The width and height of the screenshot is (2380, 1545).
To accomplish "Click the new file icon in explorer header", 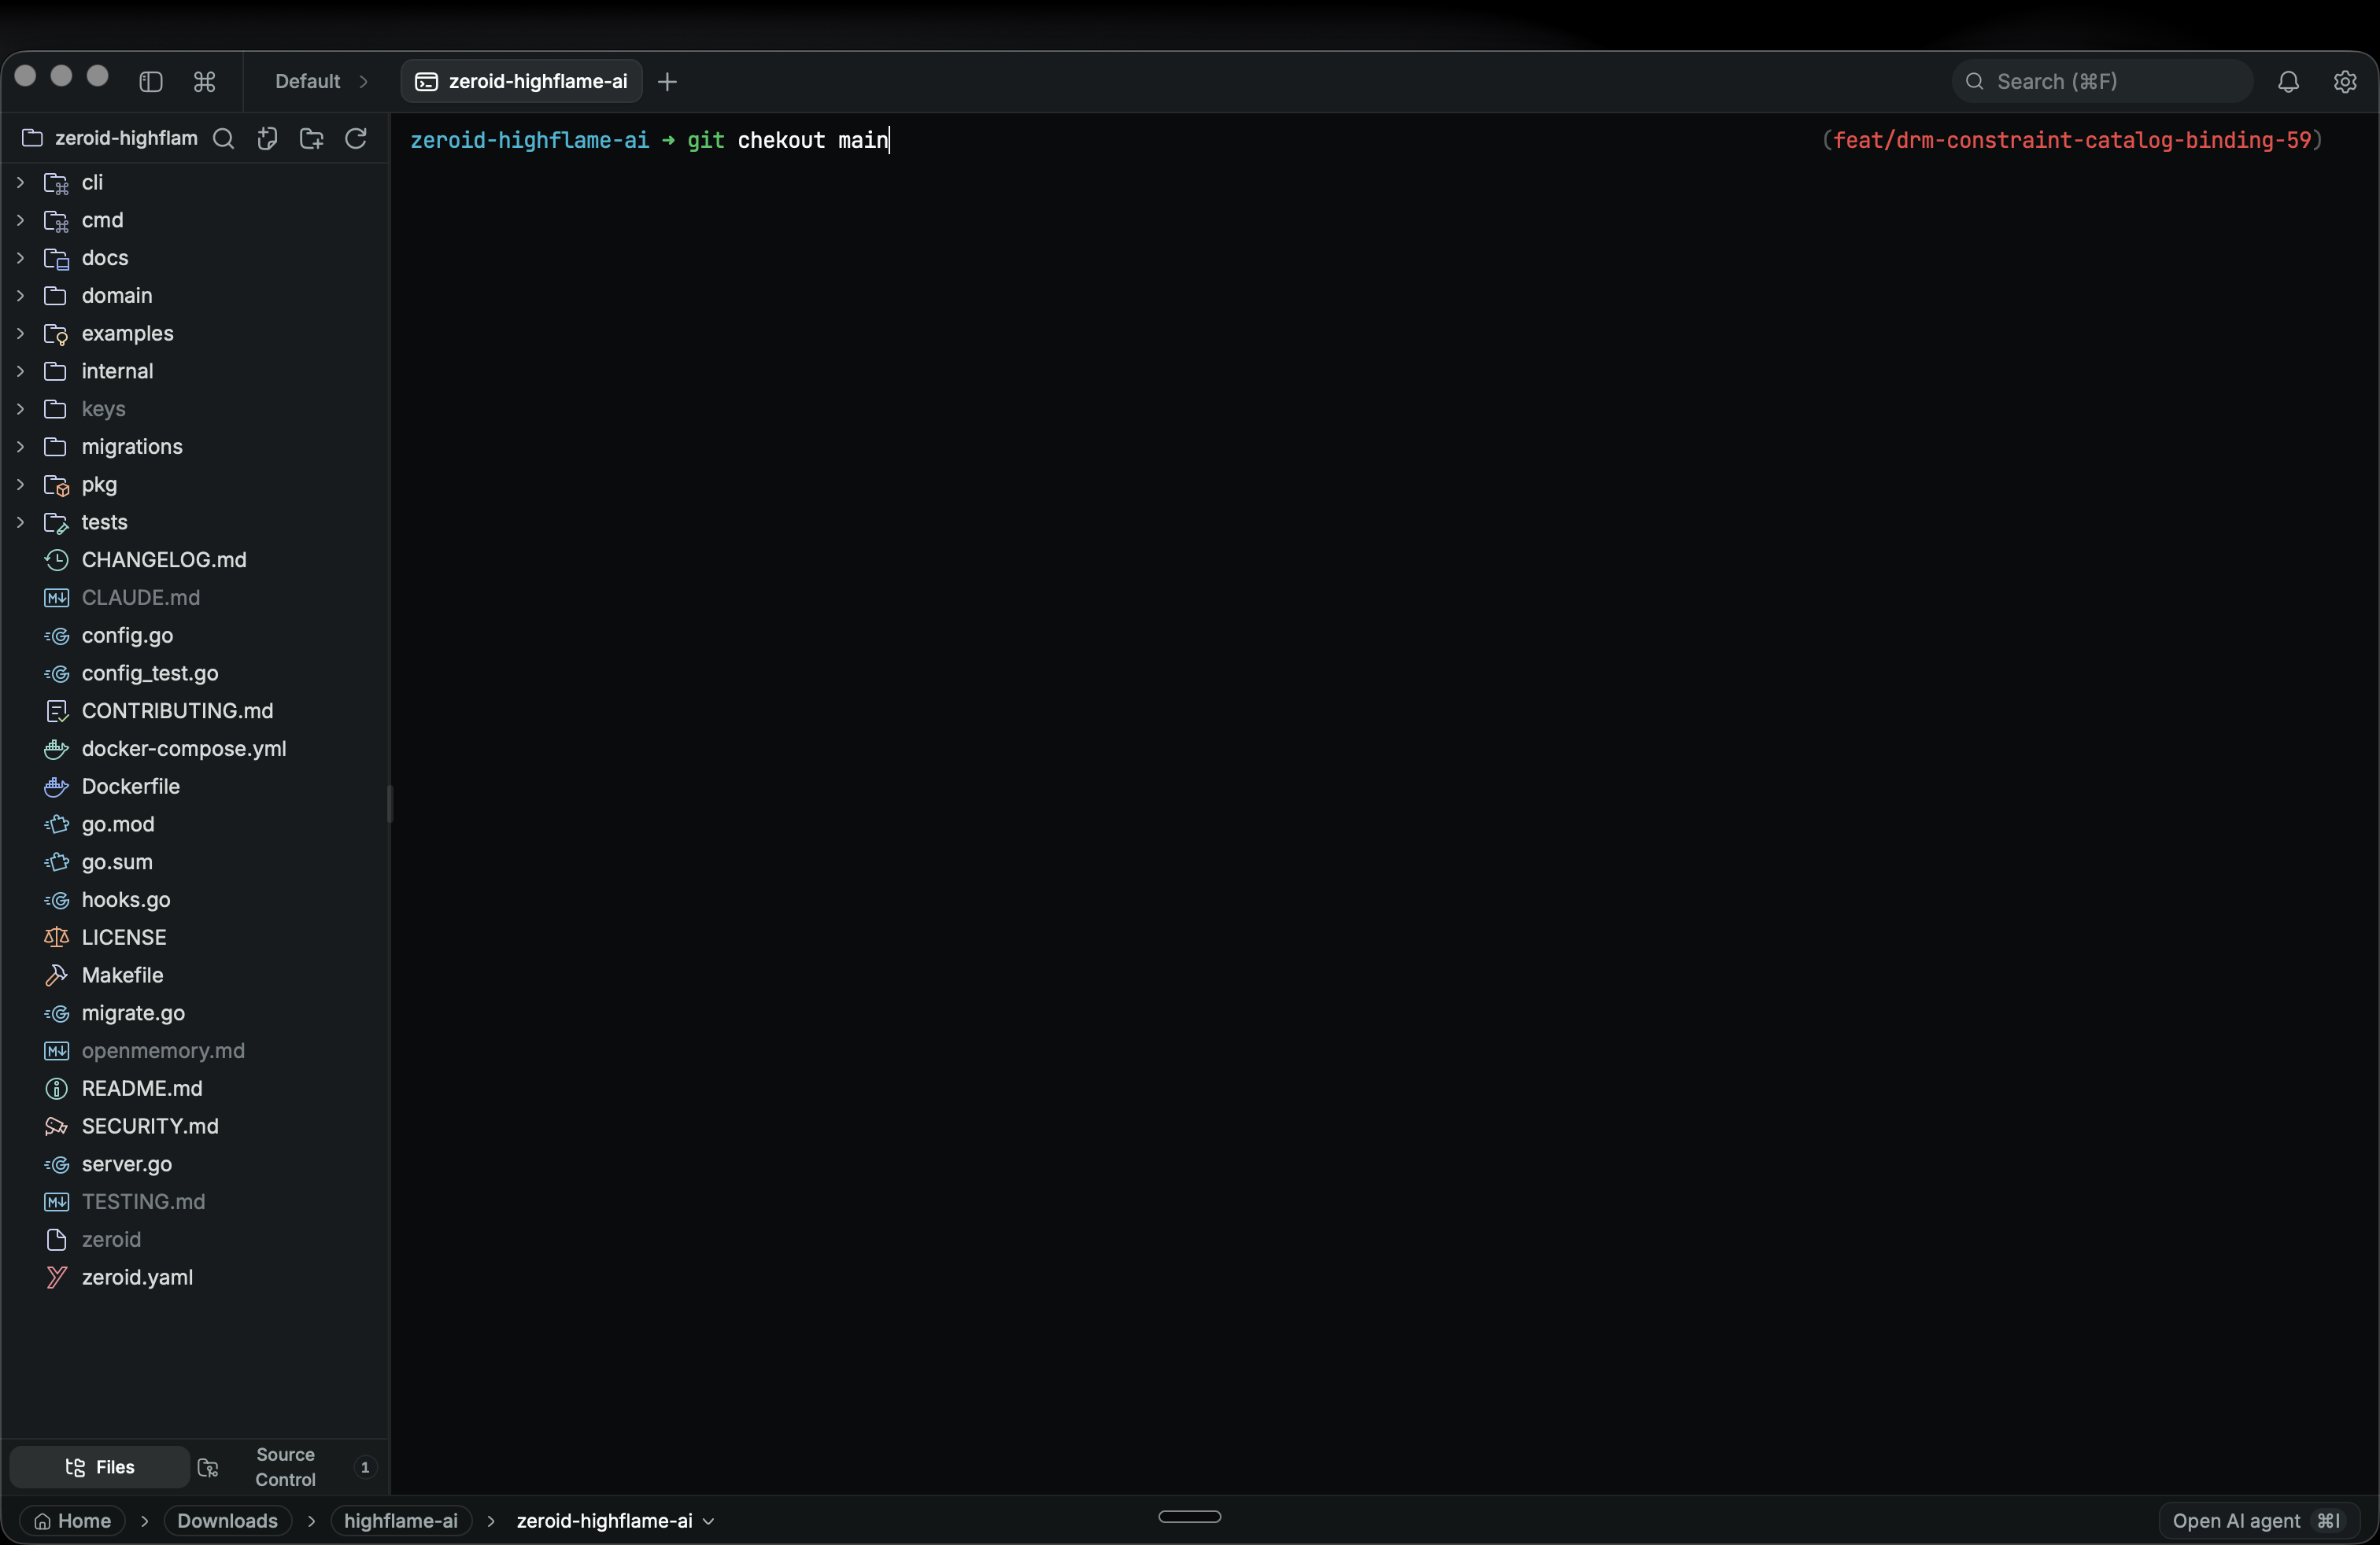I will click(267, 138).
